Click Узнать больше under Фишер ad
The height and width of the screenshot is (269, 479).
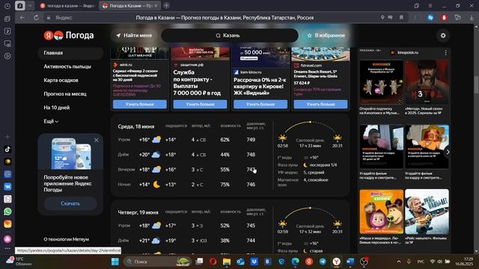coord(140,105)
